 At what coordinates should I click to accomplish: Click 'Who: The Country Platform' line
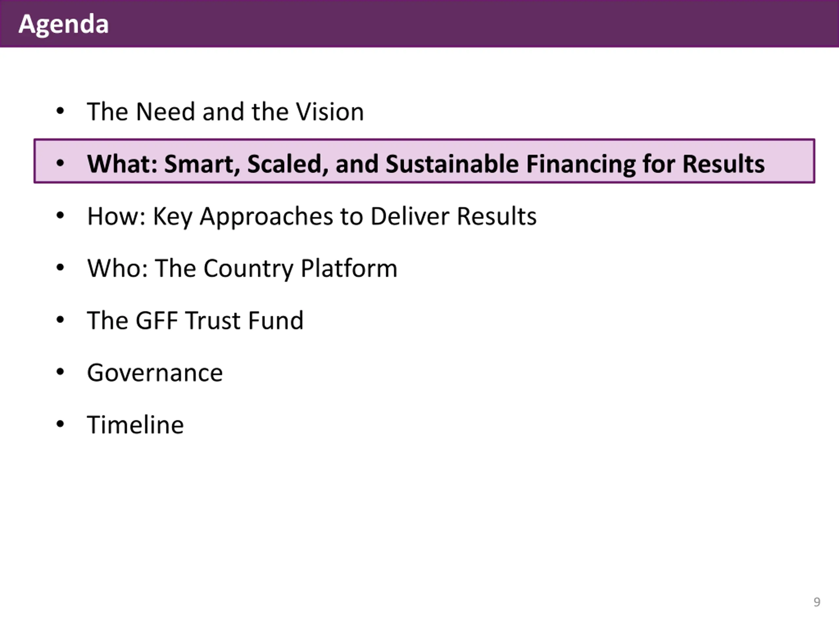click(x=242, y=268)
